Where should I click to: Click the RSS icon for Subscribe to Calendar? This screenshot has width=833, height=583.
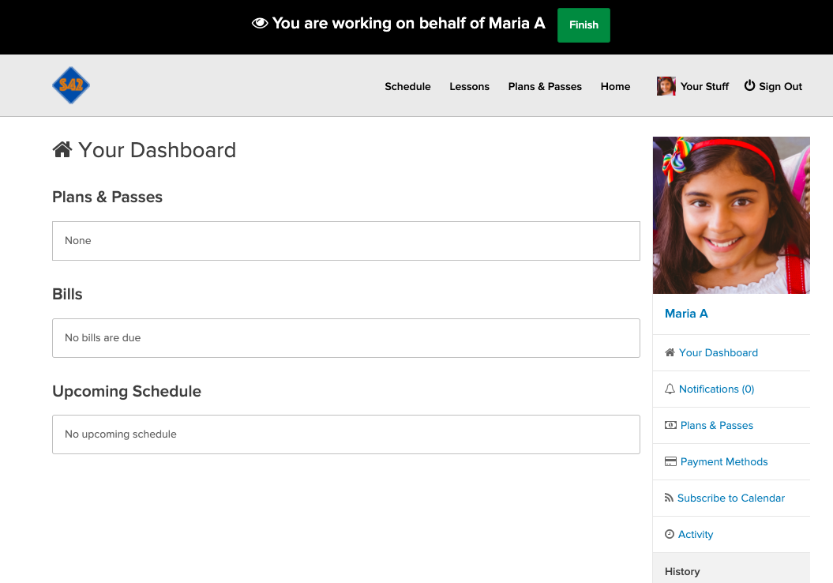[670, 498]
